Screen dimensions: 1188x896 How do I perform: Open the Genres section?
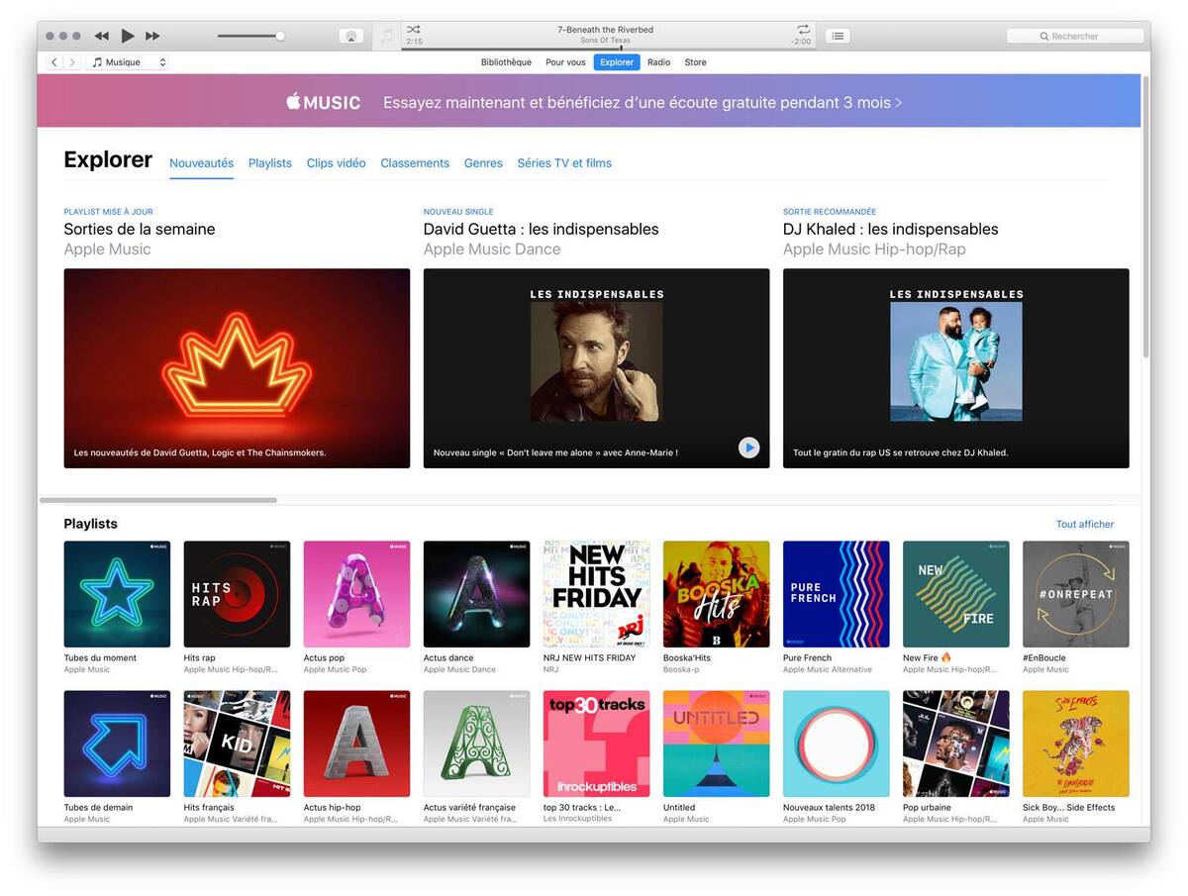click(483, 163)
